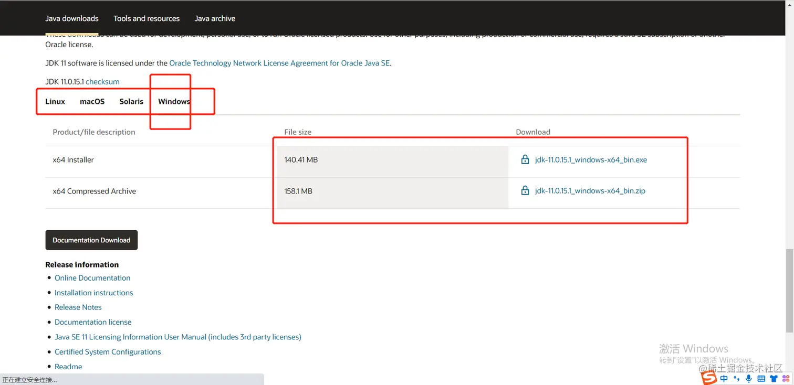Click the microphone voice input icon
This screenshot has height=385, width=794.
[748, 378]
